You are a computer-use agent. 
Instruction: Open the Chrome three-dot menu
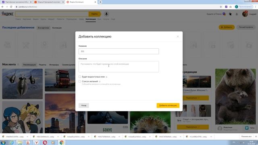[256, 7]
